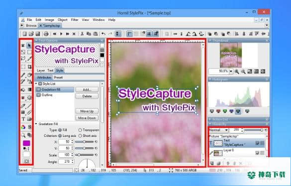Image resolution: width=291 pixels, height=186 pixels.
Task: Click the X delete icon in toolbar
Action: [74, 34]
